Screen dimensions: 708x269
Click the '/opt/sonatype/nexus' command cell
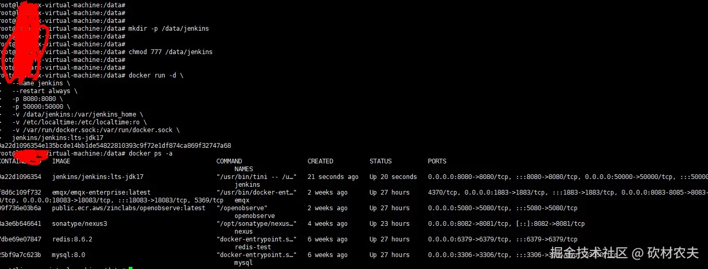pyautogui.click(x=257, y=224)
